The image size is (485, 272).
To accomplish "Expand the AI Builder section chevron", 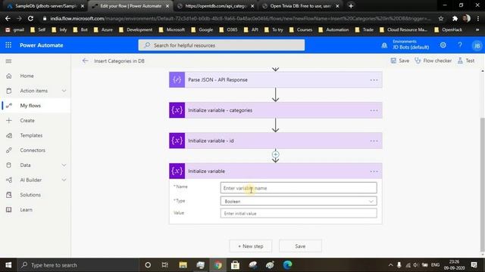I will 64,180.
